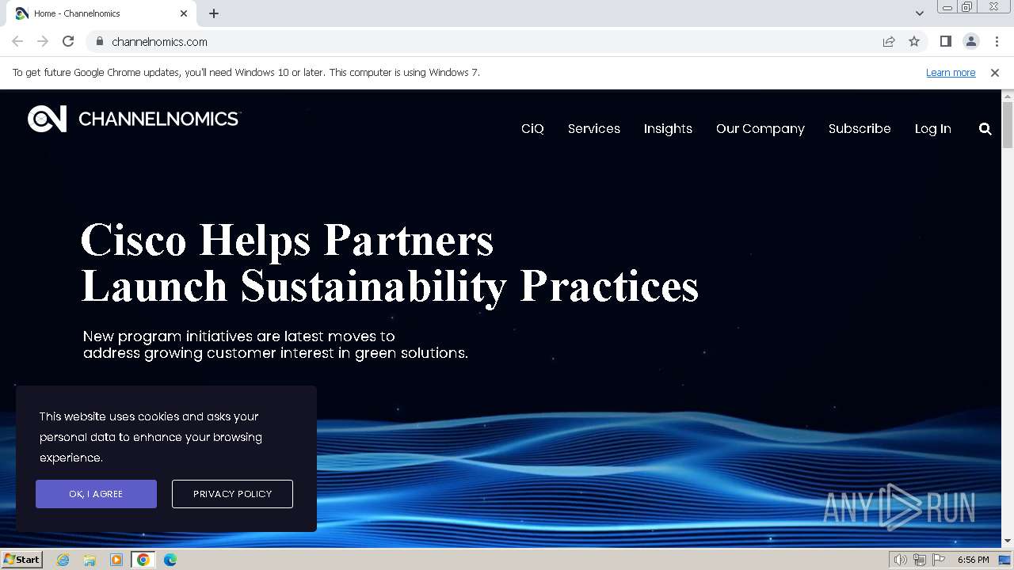Click the volume speaker tray icon
1014x570 pixels.
901,560
